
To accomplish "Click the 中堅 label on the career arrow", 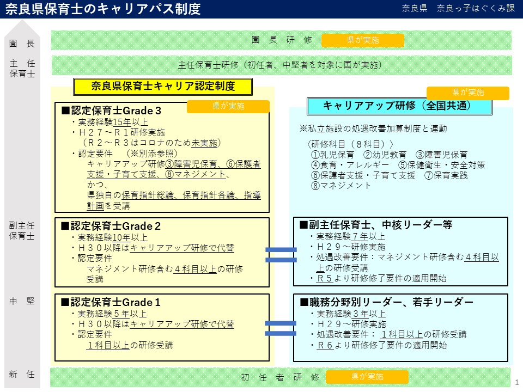I will 22,301.
